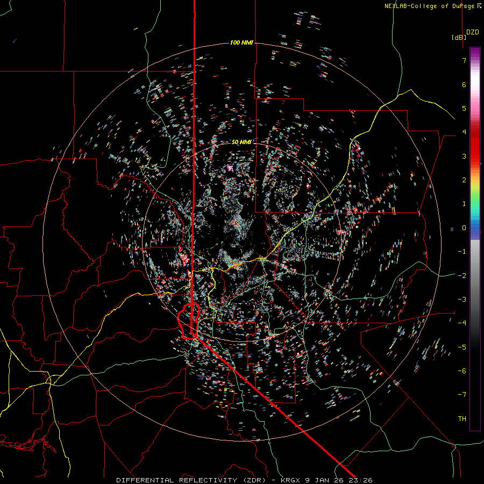Viewport: 484px width, 484px height.
Task: Click the -1 value on color scale
Action: [x=462, y=252]
